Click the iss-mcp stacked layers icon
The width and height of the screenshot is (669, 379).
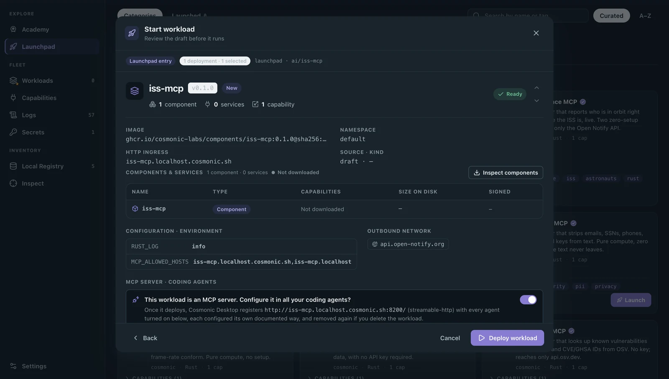(x=135, y=91)
